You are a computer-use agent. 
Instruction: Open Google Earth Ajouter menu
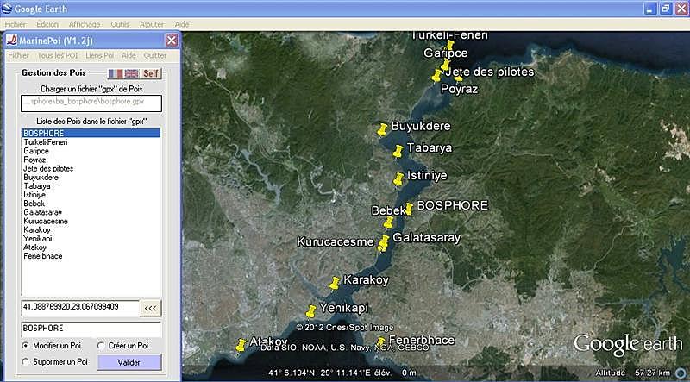point(152,24)
